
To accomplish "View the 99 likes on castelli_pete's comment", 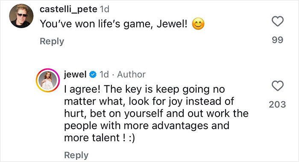I will tap(278, 40).
